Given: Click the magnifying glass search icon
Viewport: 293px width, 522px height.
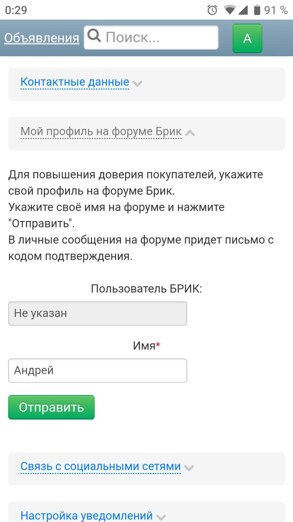Looking at the screenshot, I should 94,37.
